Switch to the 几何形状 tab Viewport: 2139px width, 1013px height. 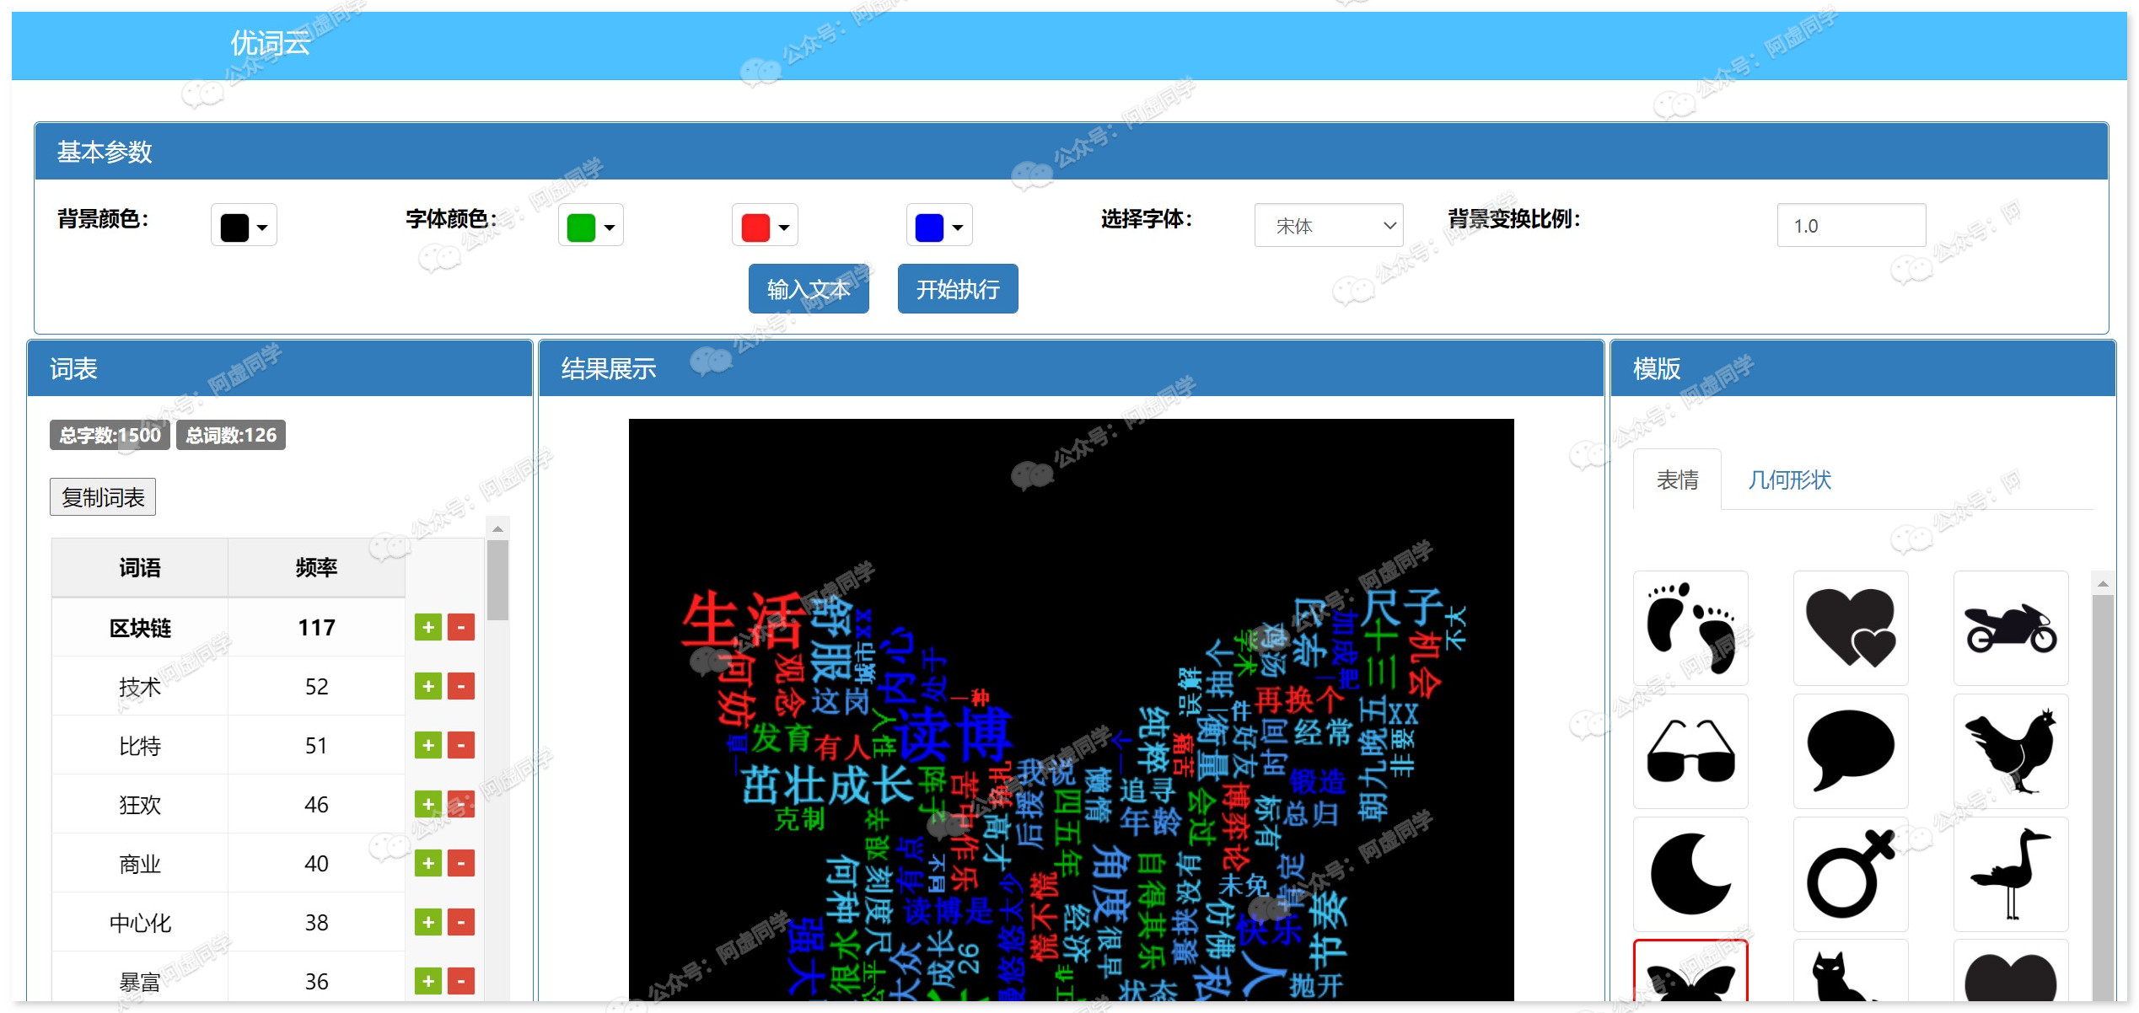(1788, 480)
